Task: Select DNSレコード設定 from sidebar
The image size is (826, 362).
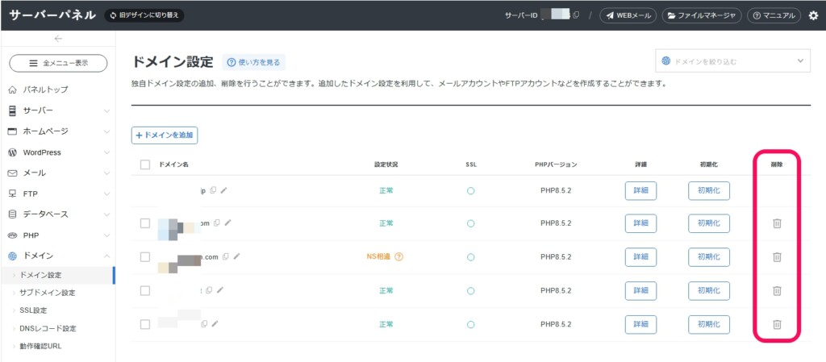Action: tap(48, 328)
